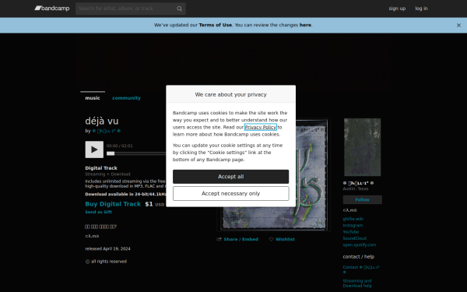Add the track to Wishlist
This screenshot has height=292, width=467.
285,239
